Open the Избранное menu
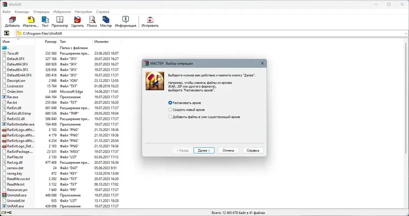 tap(62, 12)
